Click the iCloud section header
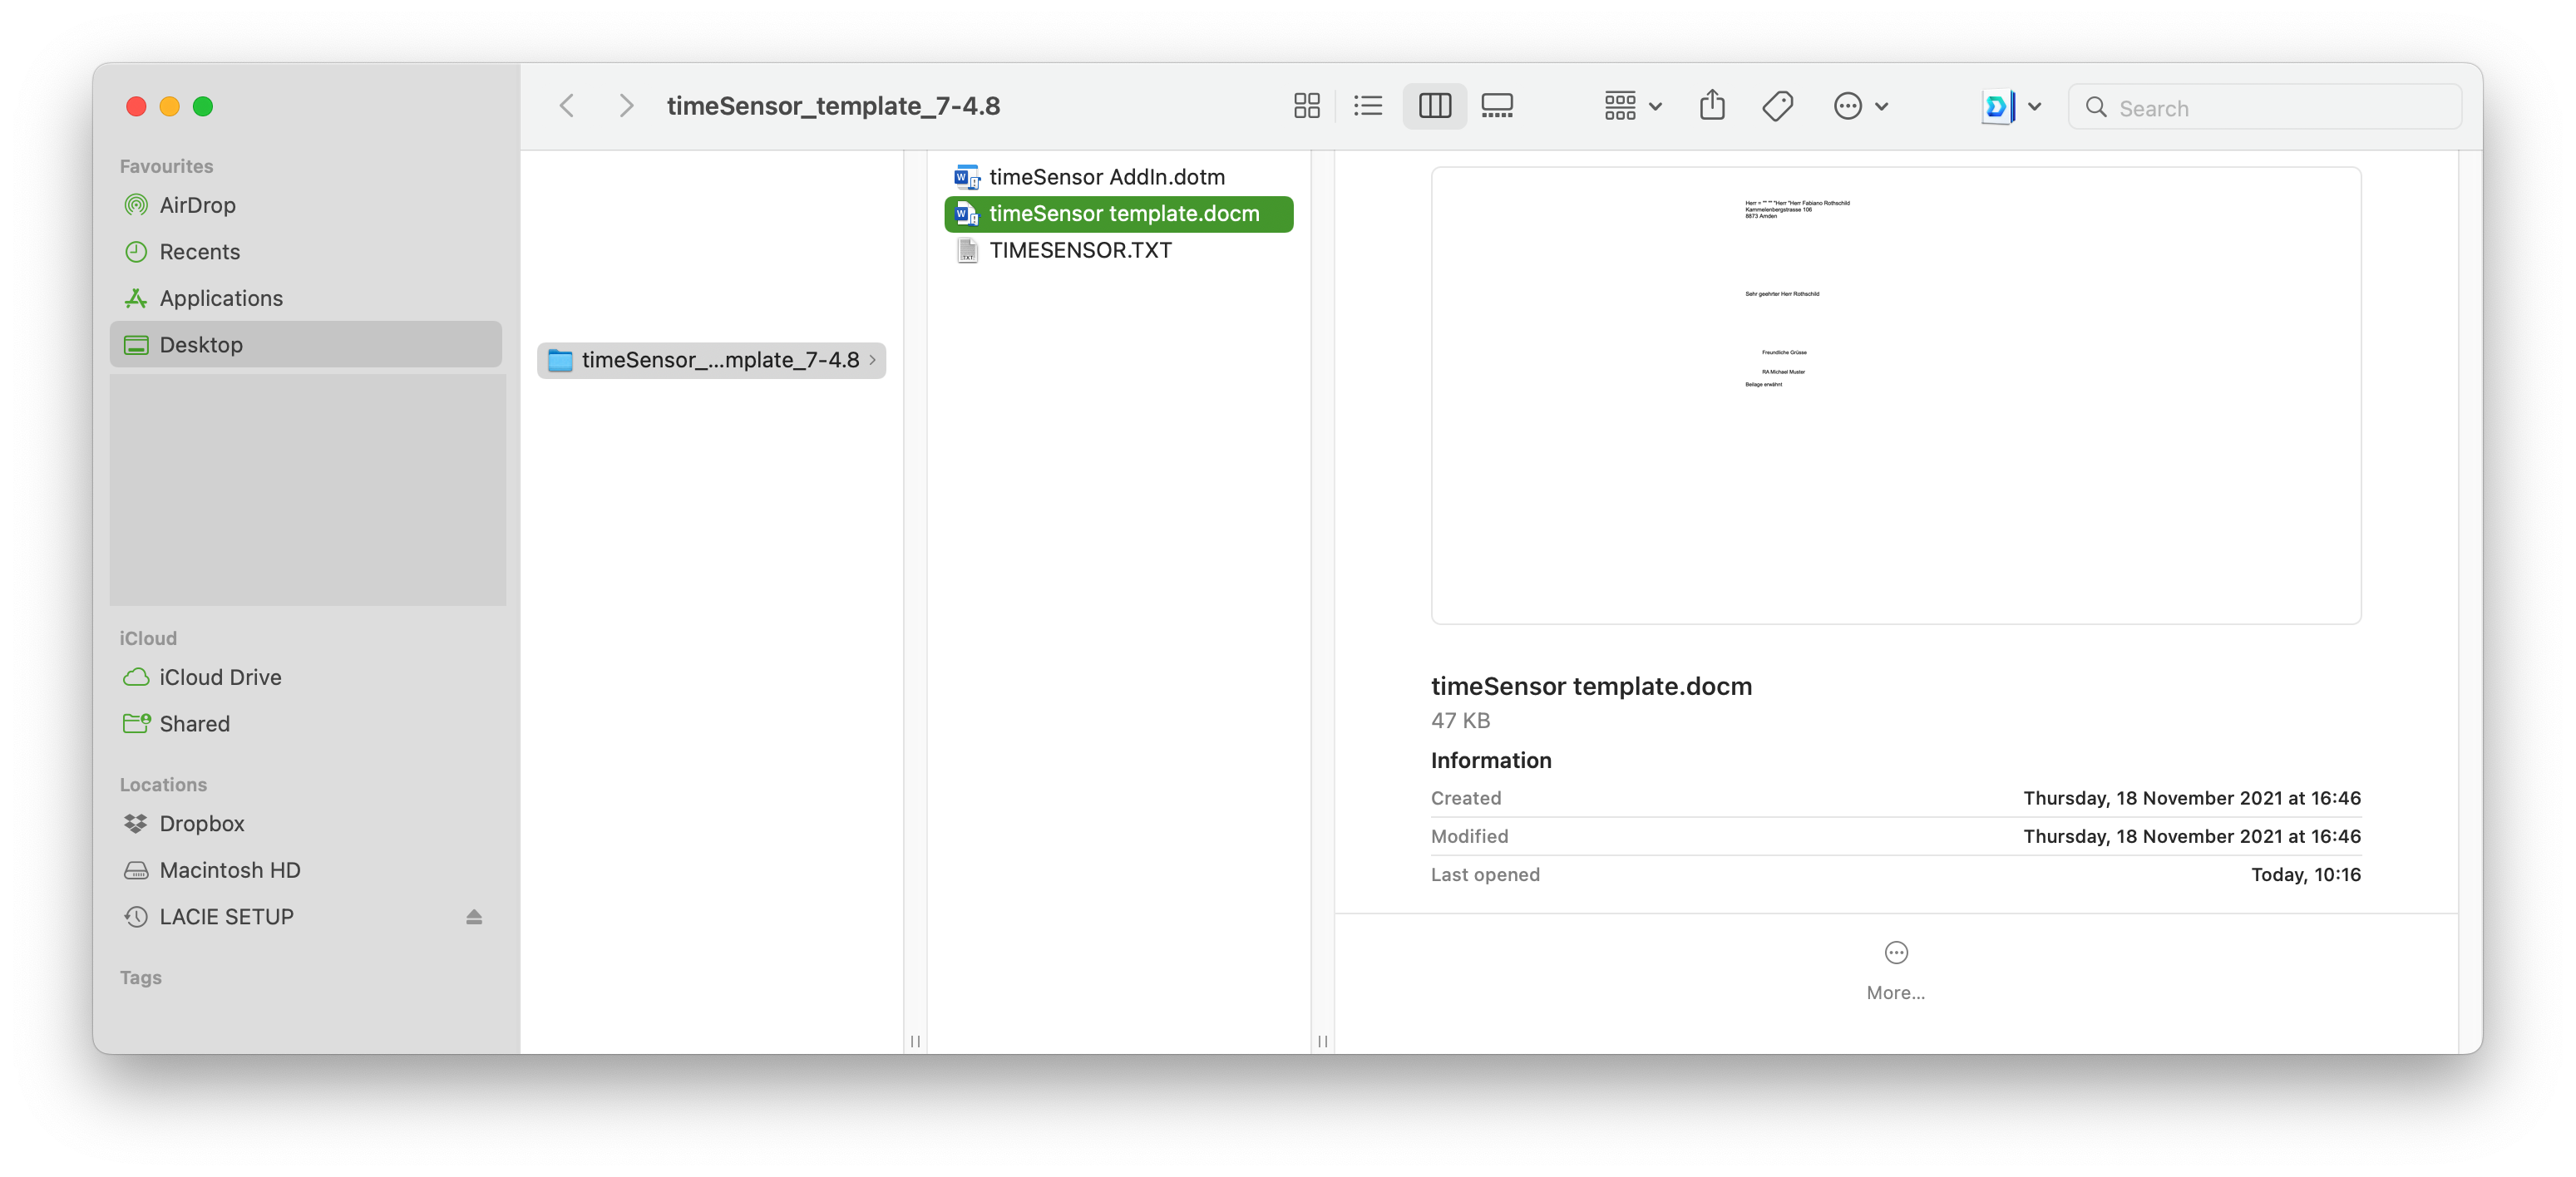This screenshot has width=2576, height=1177. point(148,638)
